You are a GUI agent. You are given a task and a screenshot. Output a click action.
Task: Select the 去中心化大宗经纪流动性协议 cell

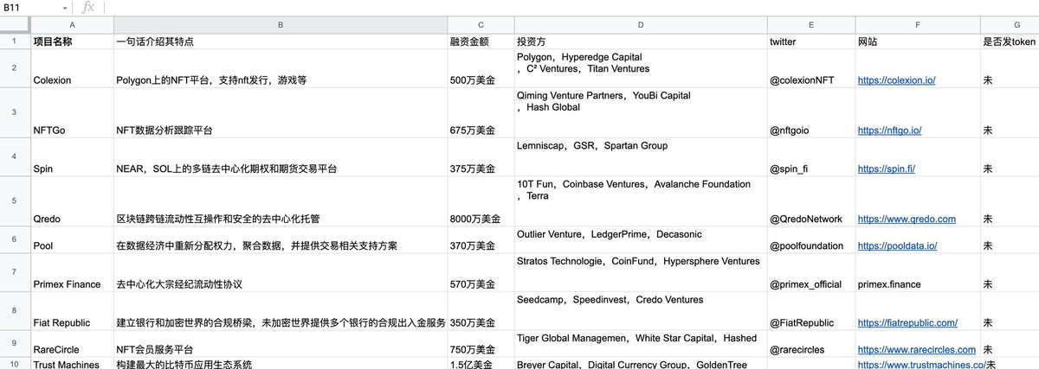281,271
